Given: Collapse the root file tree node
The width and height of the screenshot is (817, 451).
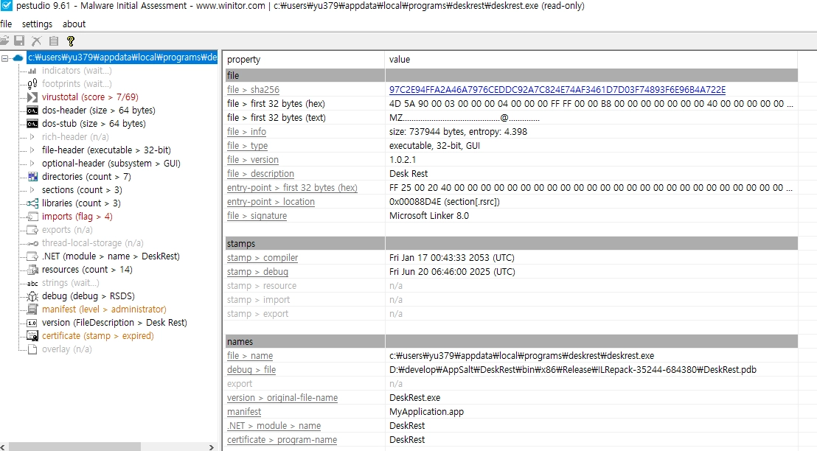Looking at the screenshot, I should tap(4, 57).
